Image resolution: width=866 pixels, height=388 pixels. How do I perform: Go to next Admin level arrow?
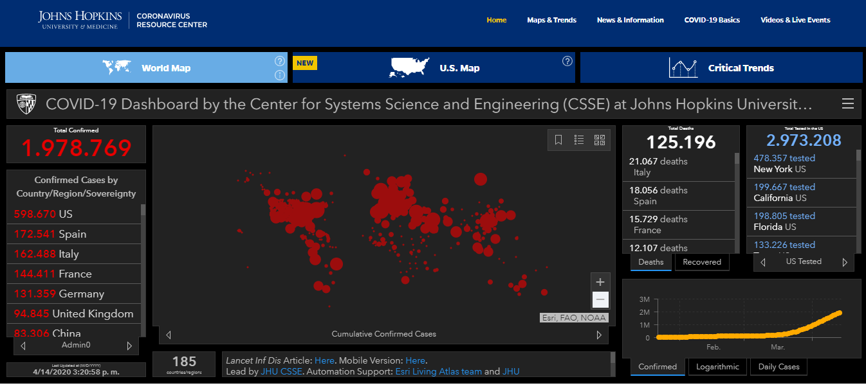[129, 346]
